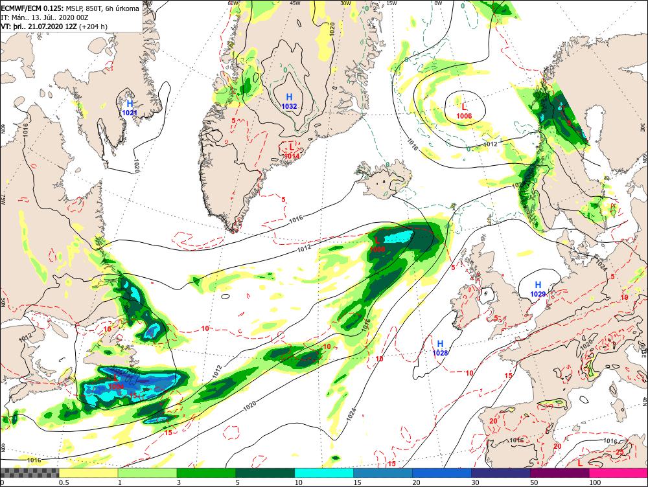The image size is (648, 487).
Task: Click the purple 50–100 mm legend swatch
Action: point(560,473)
